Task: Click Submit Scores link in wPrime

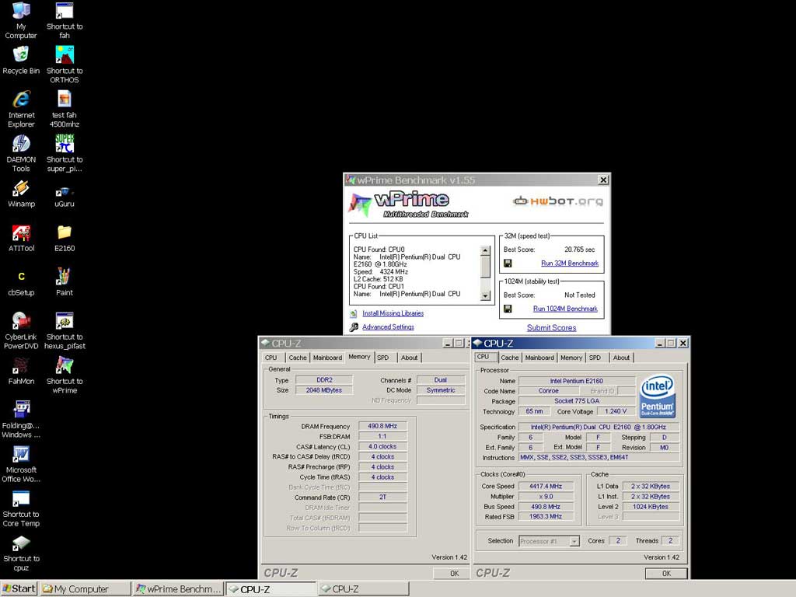Action: (x=551, y=328)
